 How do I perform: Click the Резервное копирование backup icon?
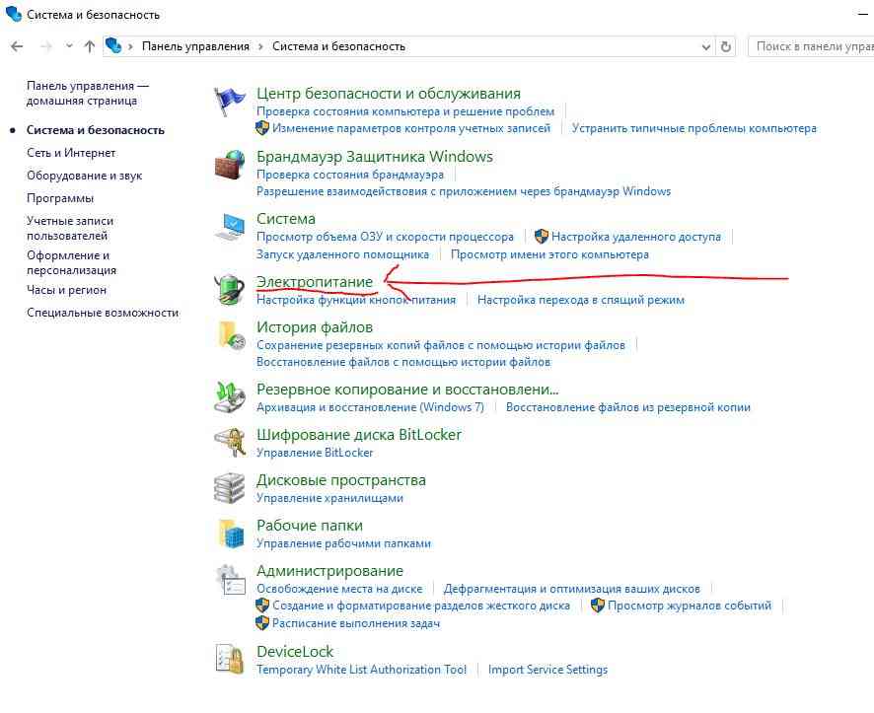click(230, 397)
